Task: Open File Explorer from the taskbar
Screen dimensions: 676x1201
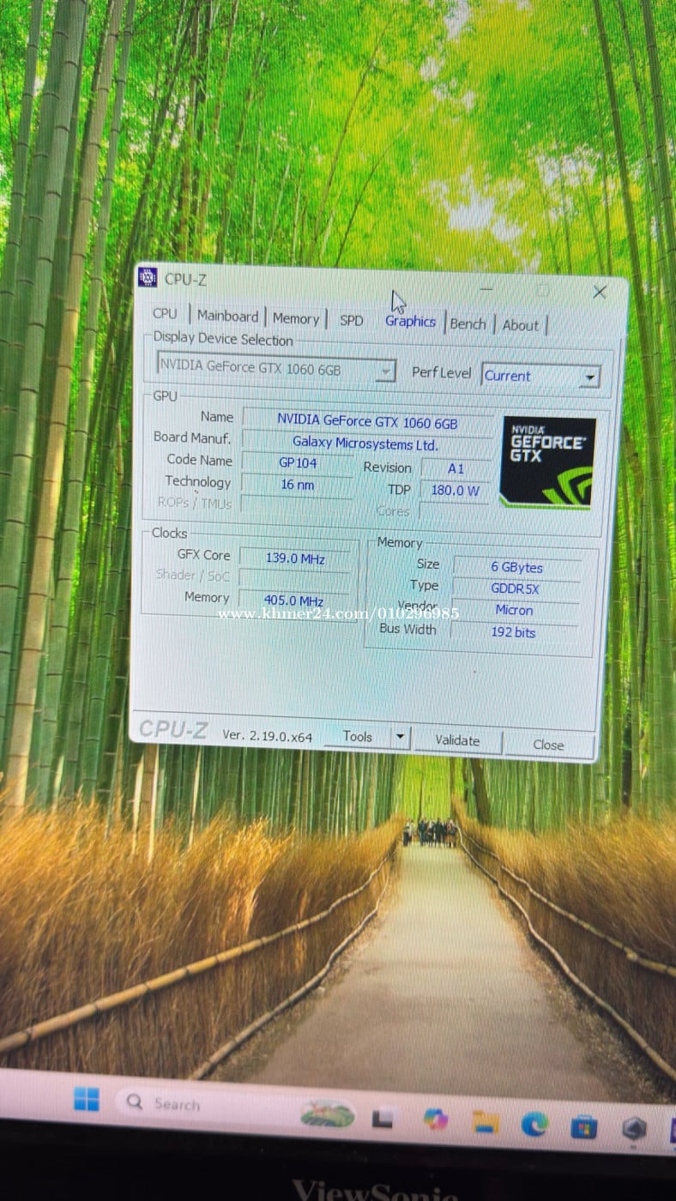Action: (x=486, y=1121)
